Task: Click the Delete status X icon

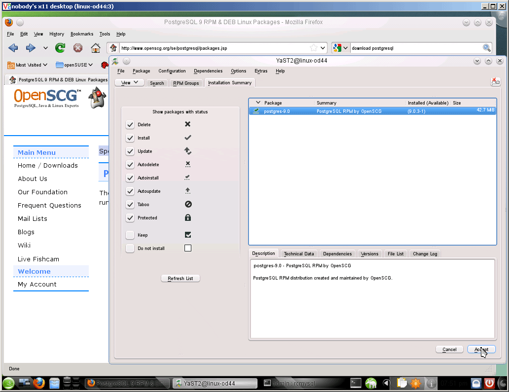Action: coord(187,124)
